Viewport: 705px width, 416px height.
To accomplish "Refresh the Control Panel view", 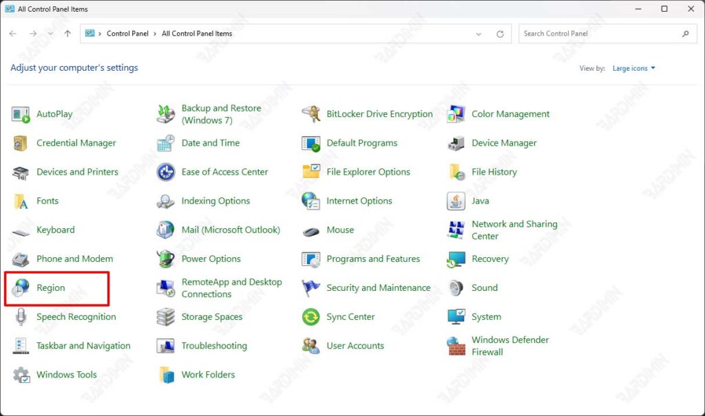I will pyautogui.click(x=500, y=34).
